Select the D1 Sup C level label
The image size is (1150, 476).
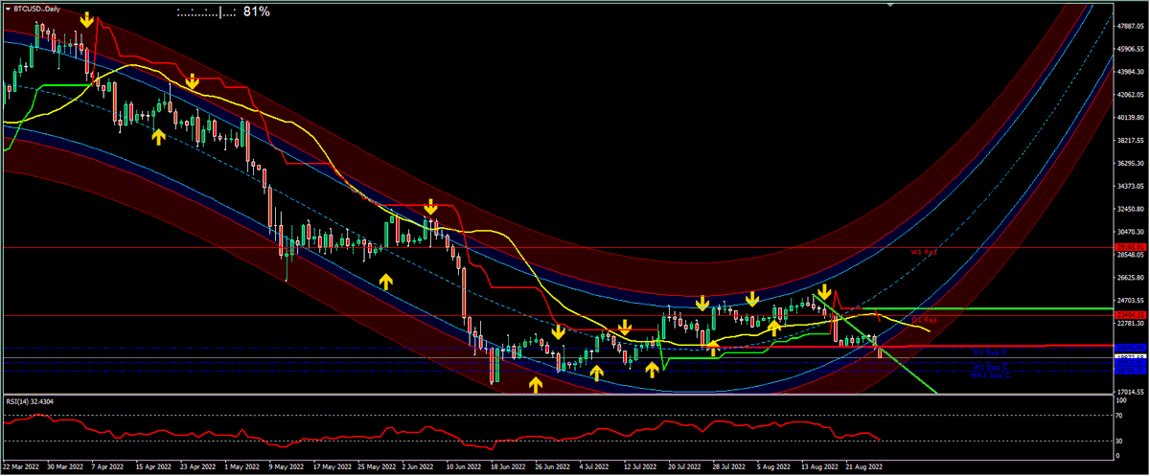click(x=991, y=352)
